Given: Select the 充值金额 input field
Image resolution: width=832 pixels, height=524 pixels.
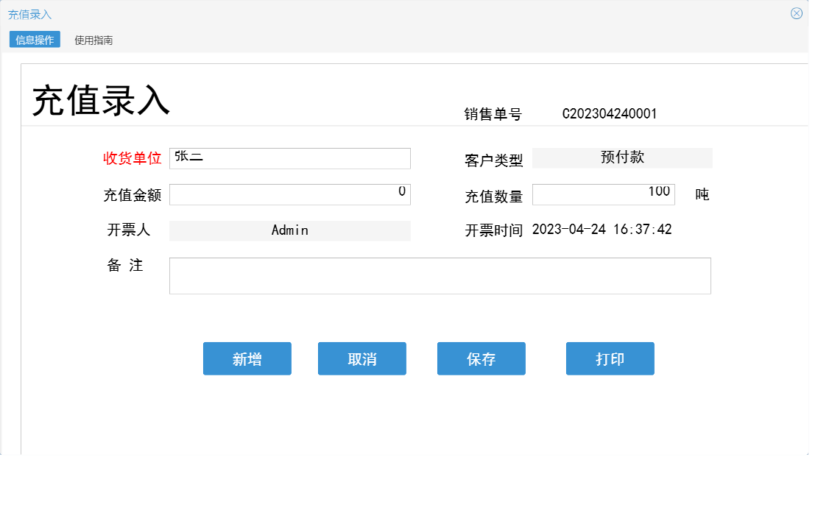Looking at the screenshot, I should pyautogui.click(x=289, y=194).
